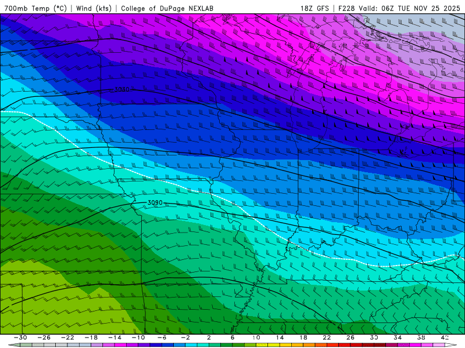The height and width of the screenshot is (348, 465).
Task: Click the 18 colorbar tick label
Action: coord(303,338)
